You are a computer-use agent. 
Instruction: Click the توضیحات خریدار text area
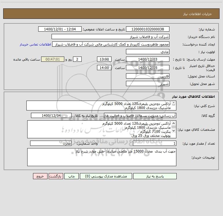pyautogui.click(x=102, y=157)
